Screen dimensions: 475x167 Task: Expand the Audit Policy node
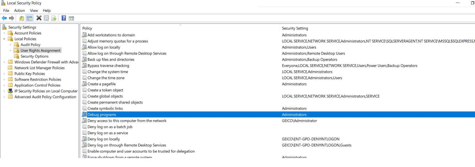pos(10,45)
